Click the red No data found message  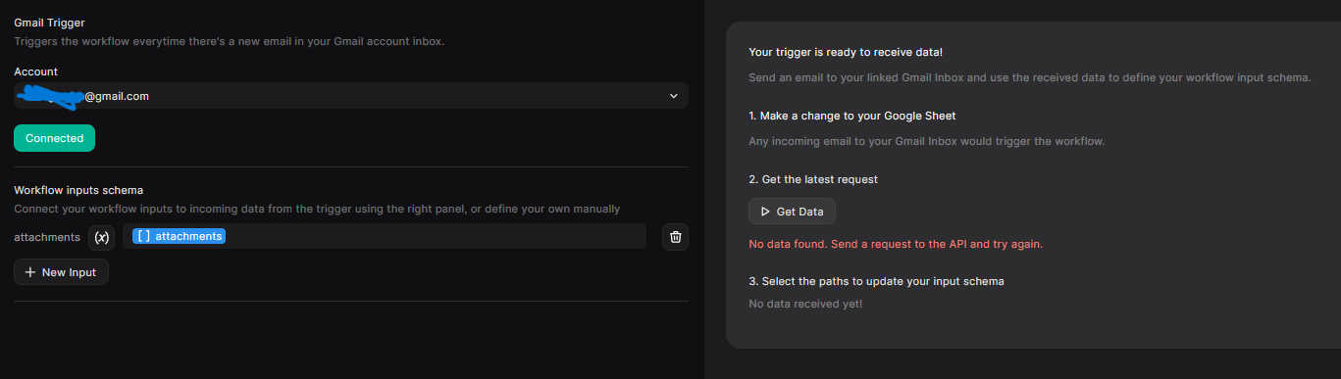click(896, 244)
